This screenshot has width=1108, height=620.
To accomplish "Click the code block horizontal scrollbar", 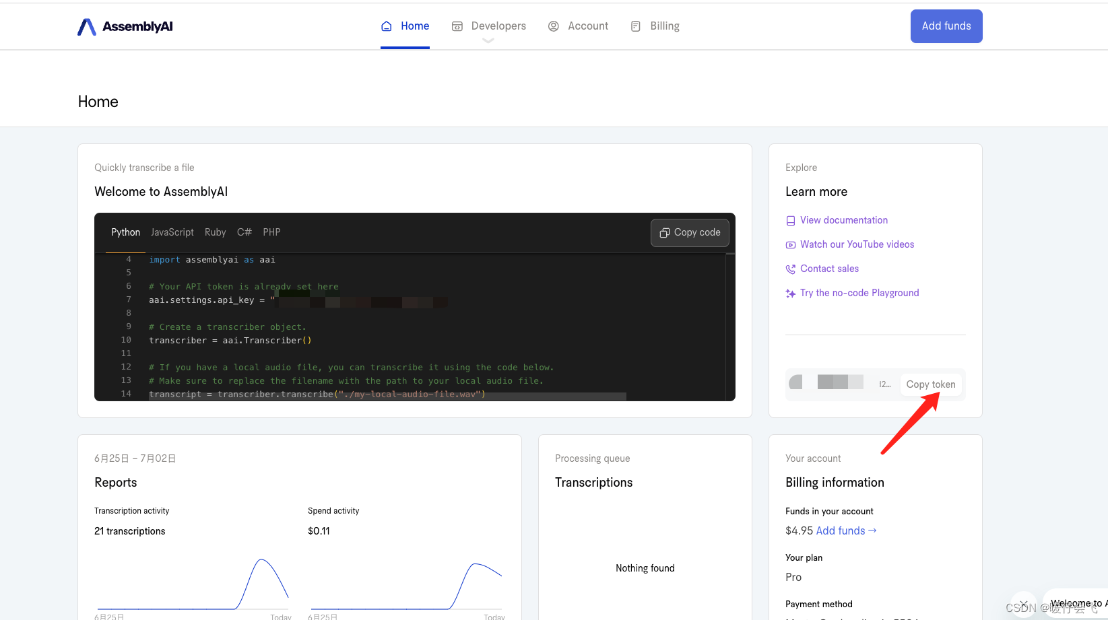I will [x=387, y=397].
